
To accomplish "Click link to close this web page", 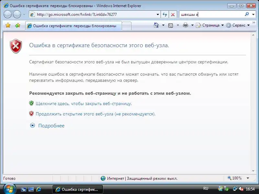I will tap(84, 103).
